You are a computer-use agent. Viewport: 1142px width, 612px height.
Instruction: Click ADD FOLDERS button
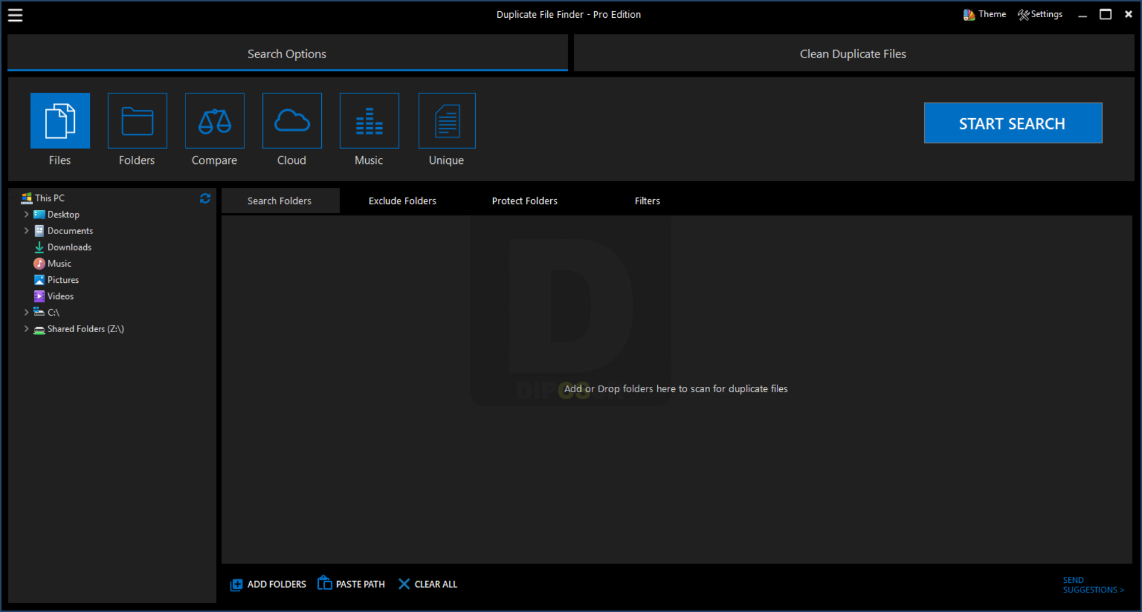[x=268, y=584]
